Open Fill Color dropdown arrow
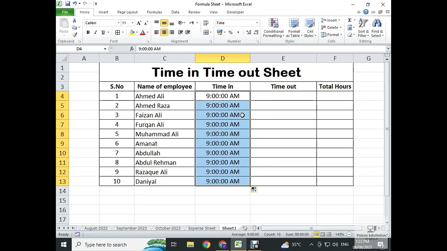 tap(137, 32)
